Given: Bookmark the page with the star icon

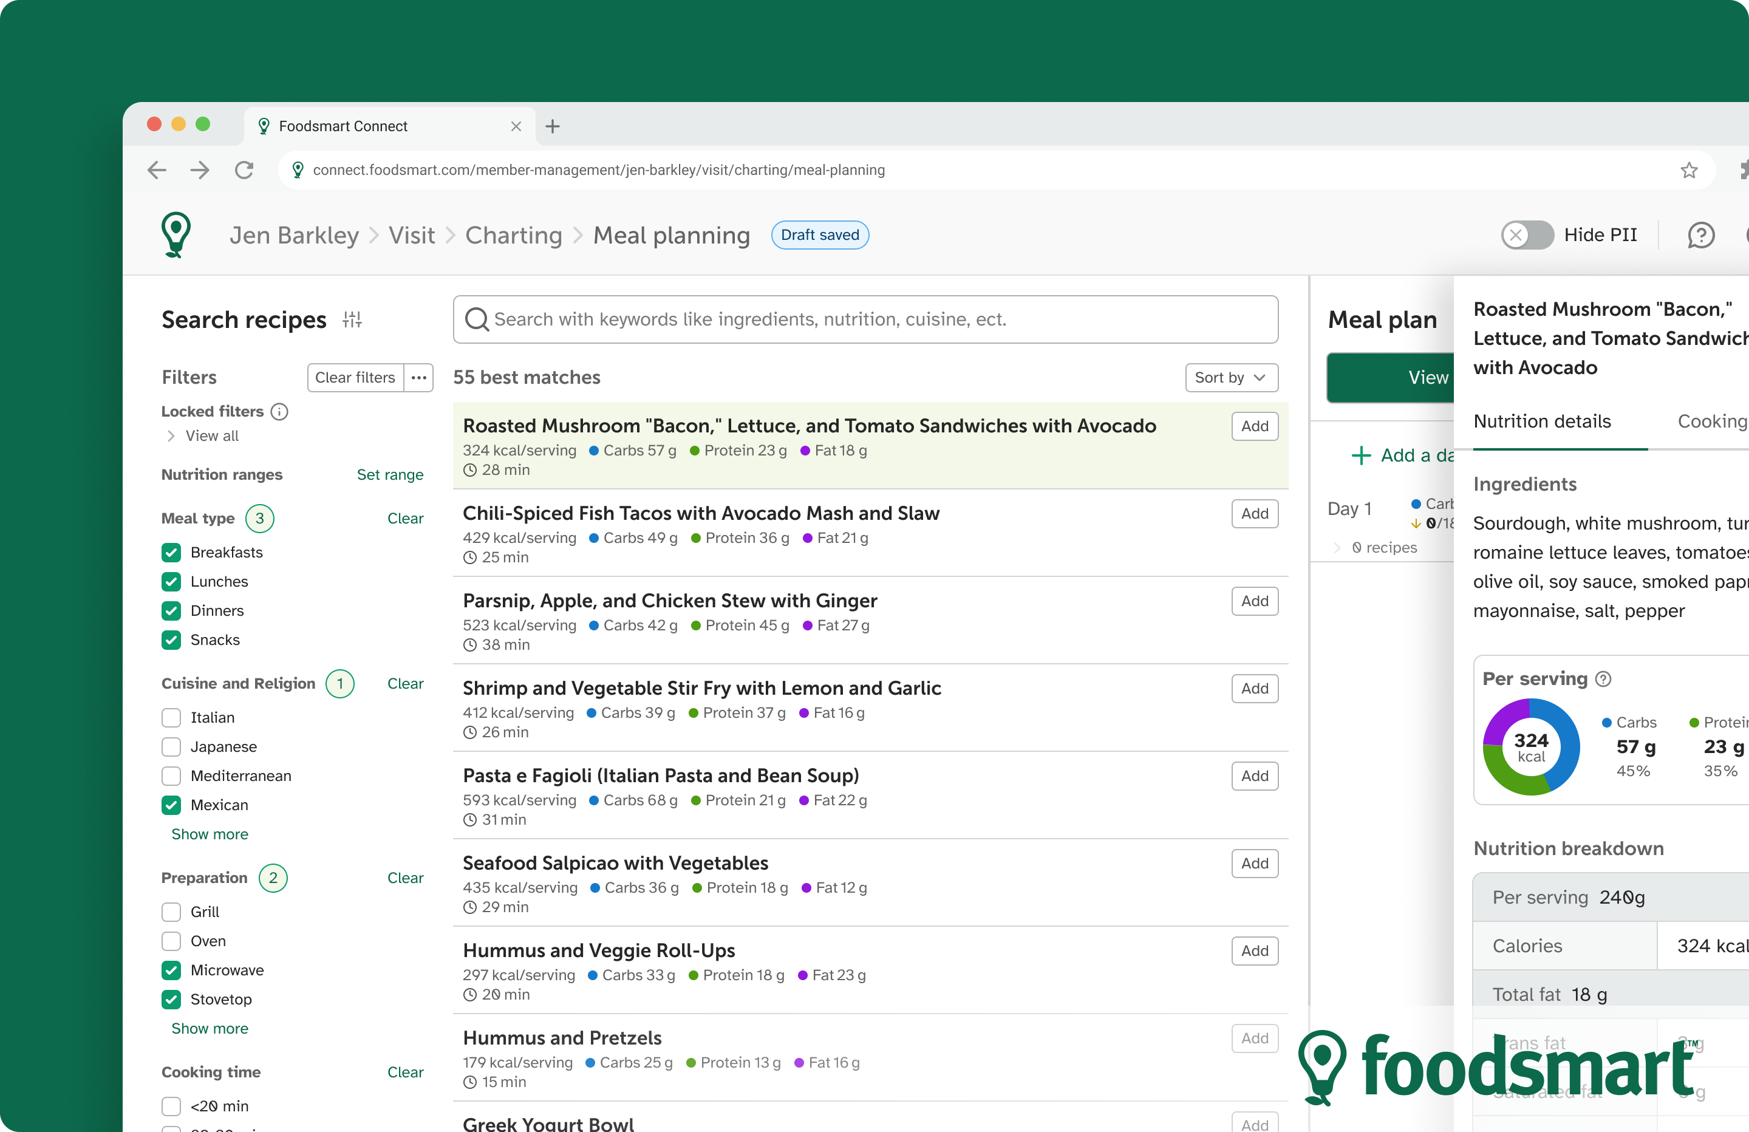Looking at the screenshot, I should tap(1689, 171).
